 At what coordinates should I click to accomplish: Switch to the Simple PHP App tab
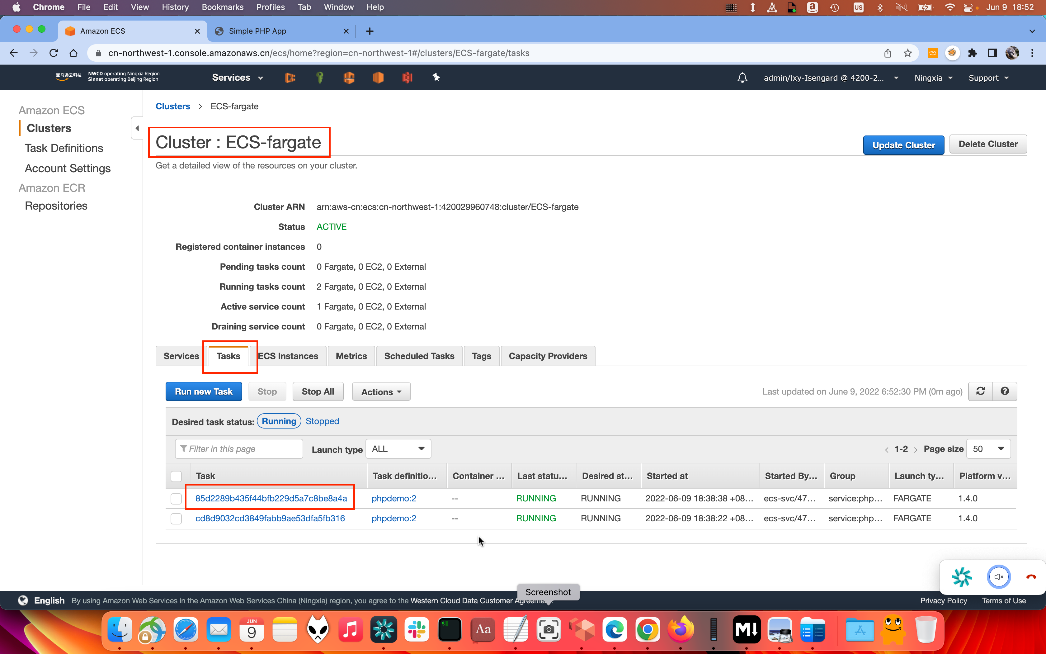pyautogui.click(x=281, y=31)
